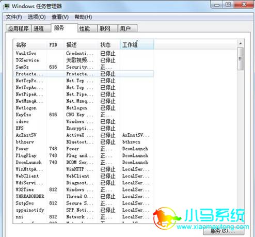Select the SamSs service row
This screenshot has height=237, width=255.
tap(84, 67)
